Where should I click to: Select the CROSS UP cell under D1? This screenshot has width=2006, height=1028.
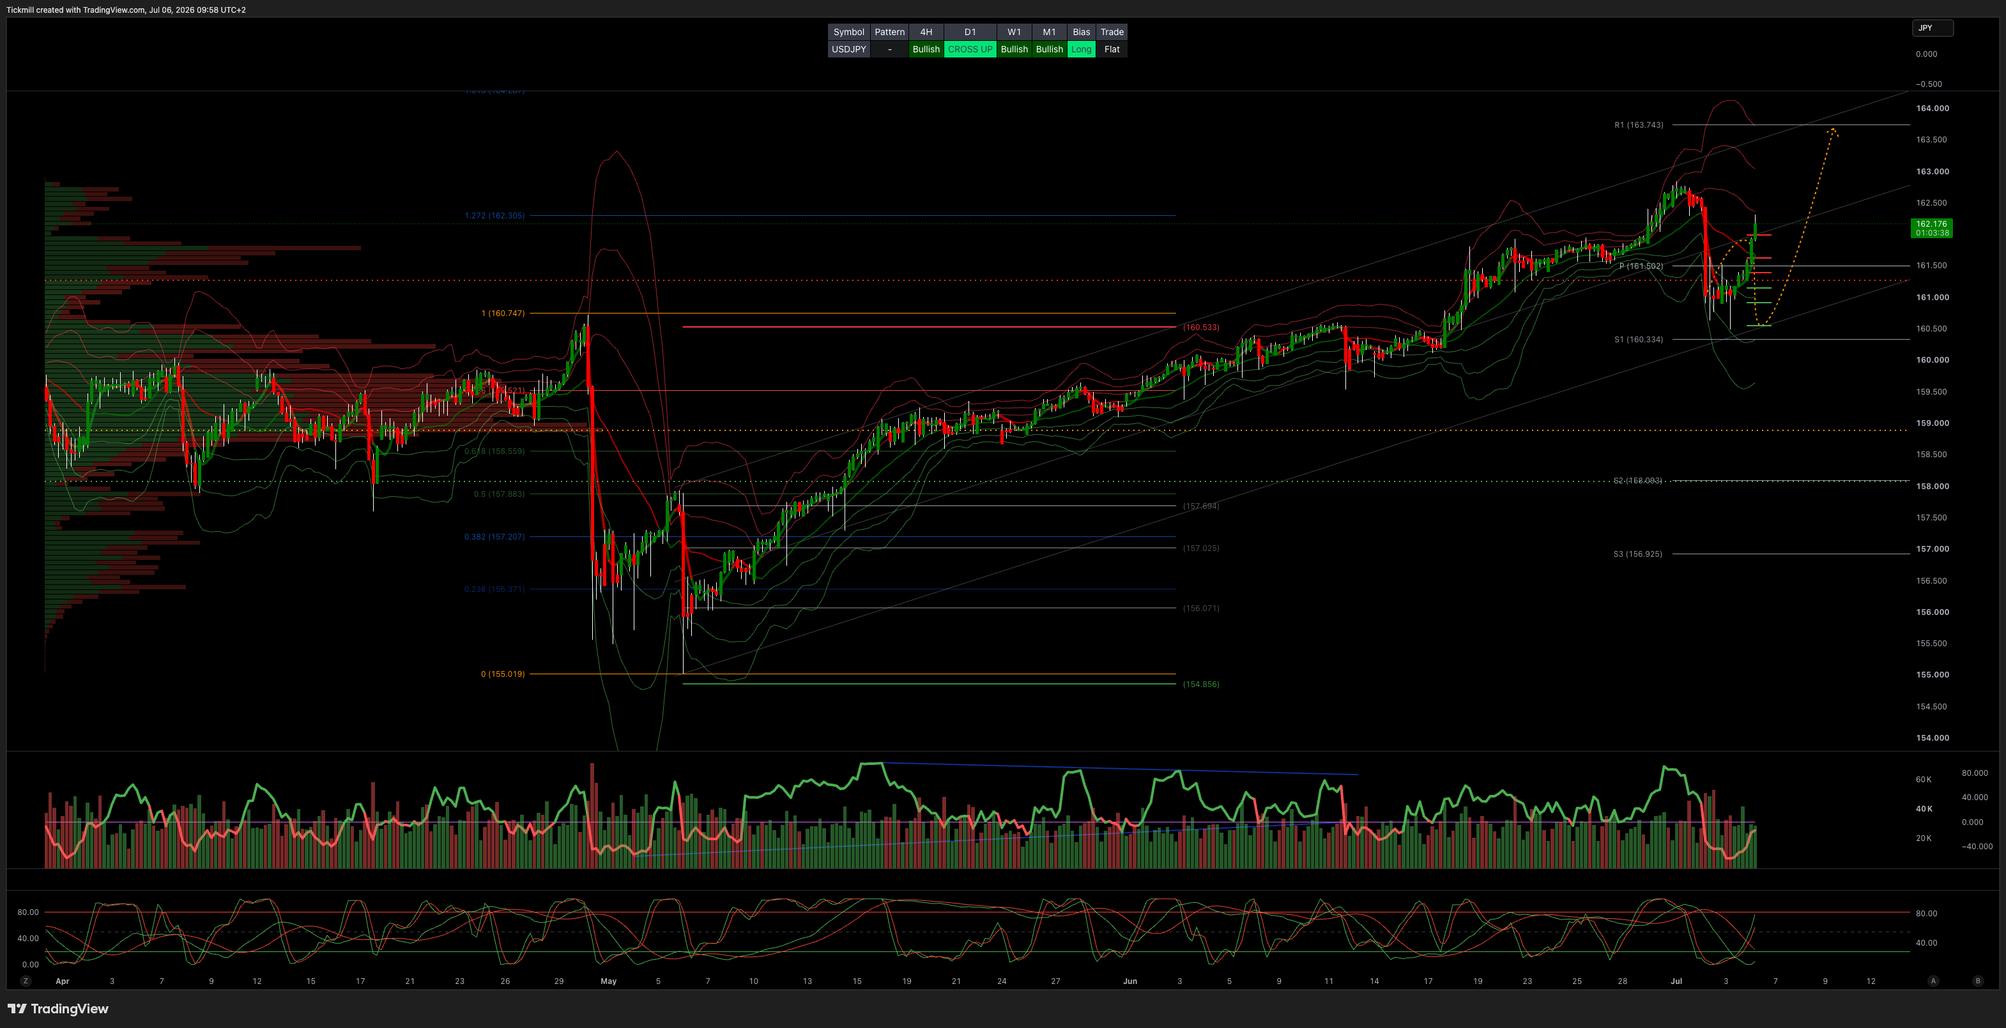(970, 49)
